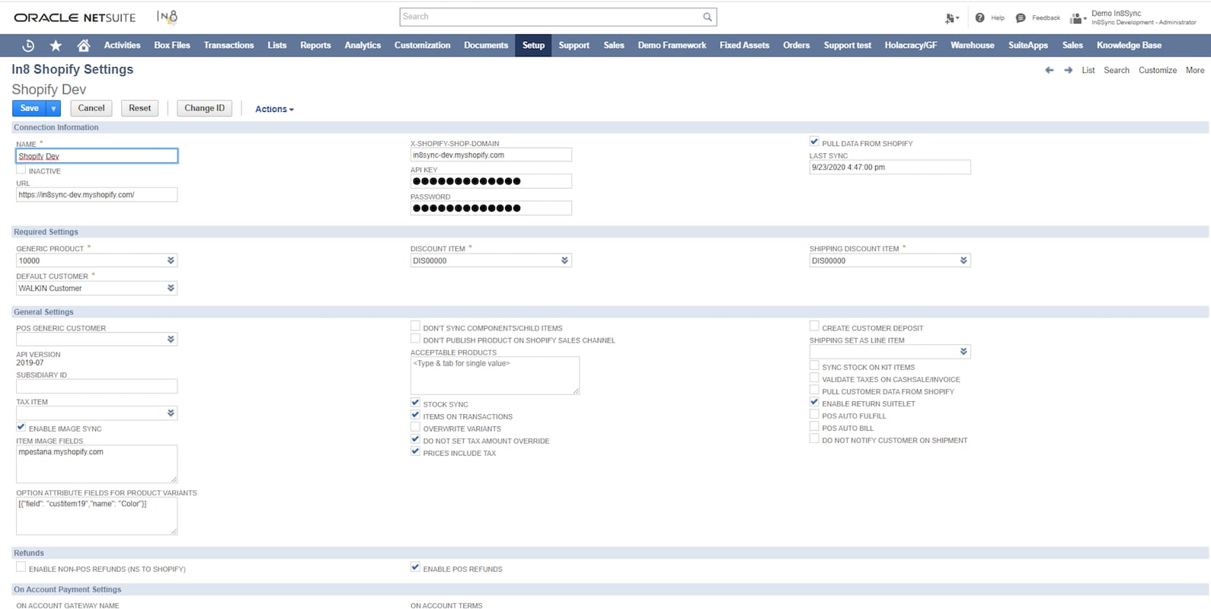1211x609 pixels.
Task: Go to Home via house icon
Action: point(84,46)
